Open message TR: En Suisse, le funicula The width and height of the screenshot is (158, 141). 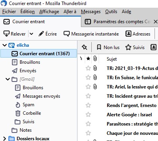coord(132,78)
